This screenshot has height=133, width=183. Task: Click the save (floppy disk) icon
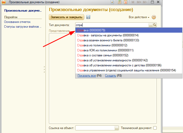click(88, 17)
